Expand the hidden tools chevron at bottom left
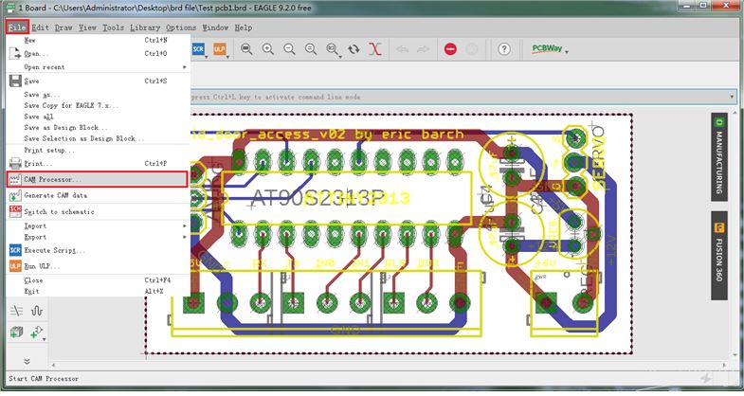Viewport: 744px width, 396px height. click(27, 362)
